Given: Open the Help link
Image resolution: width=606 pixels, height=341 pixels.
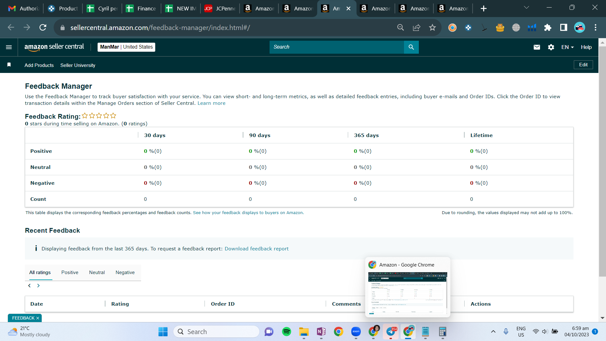Looking at the screenshot, I should pos(586,47).
